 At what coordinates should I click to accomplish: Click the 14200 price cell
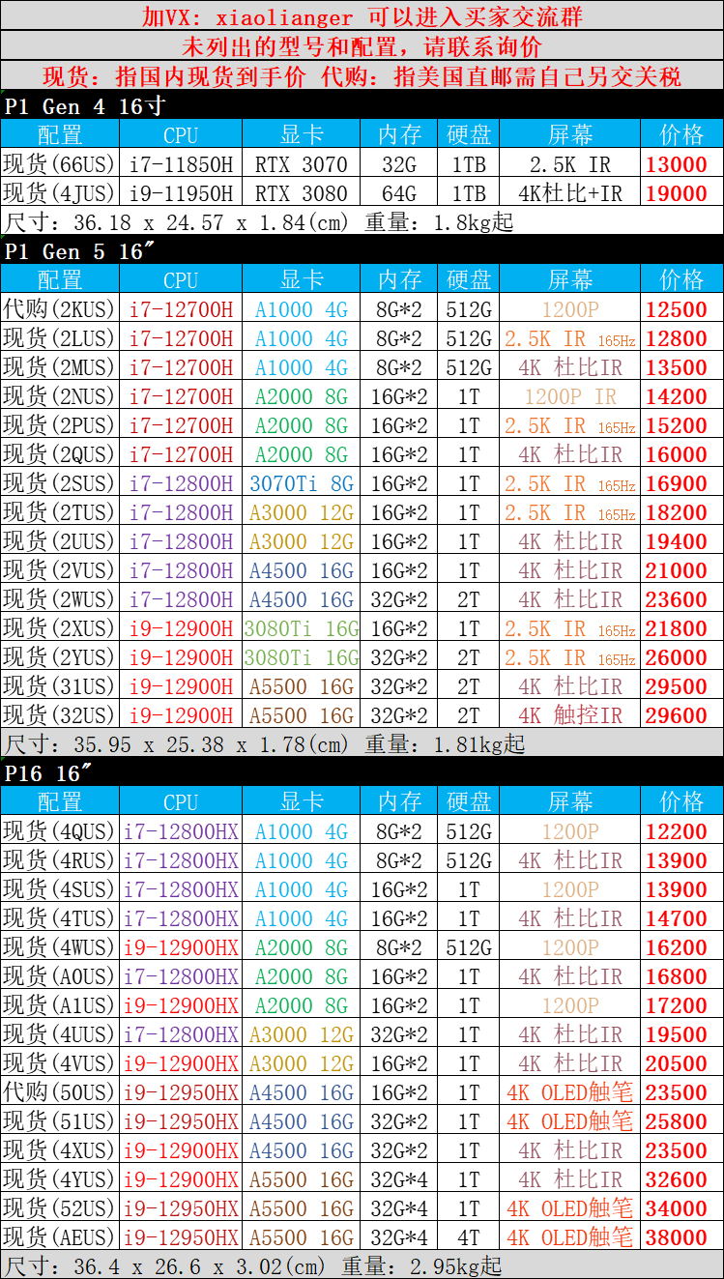pyautogui.click(x=682, y=395)
